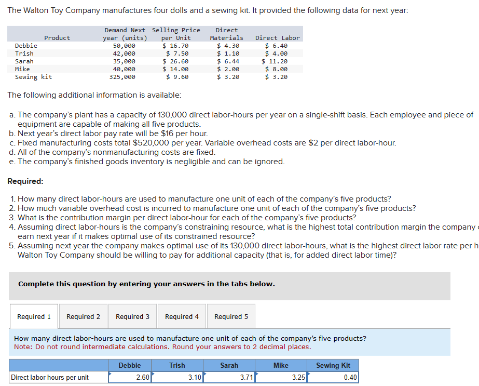This screenshot has width=479, height=386.
Task: Select the Required 5 tab
Action: point(231,316)
